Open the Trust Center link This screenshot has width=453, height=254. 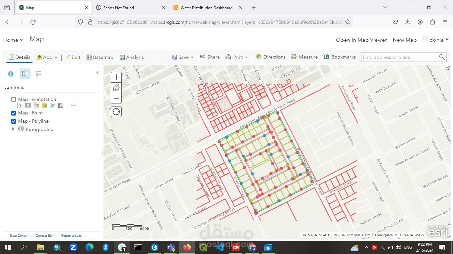(19, 236)
